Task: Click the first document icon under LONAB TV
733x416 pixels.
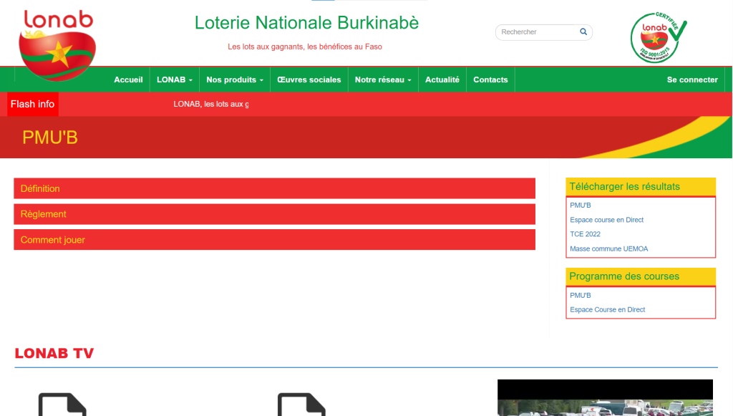Action: (63, 405)
